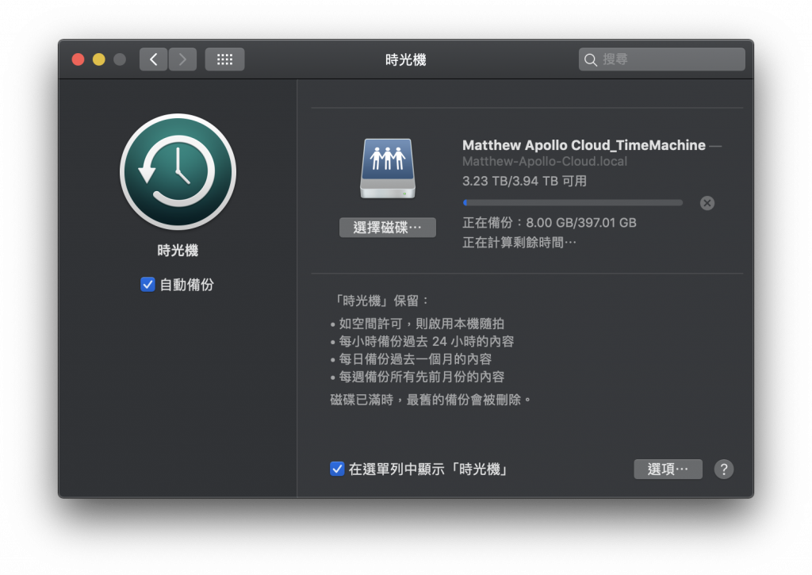This screenshot has height=575, width=812.
Task: Close the window with the red button
Action: point(79,59)
